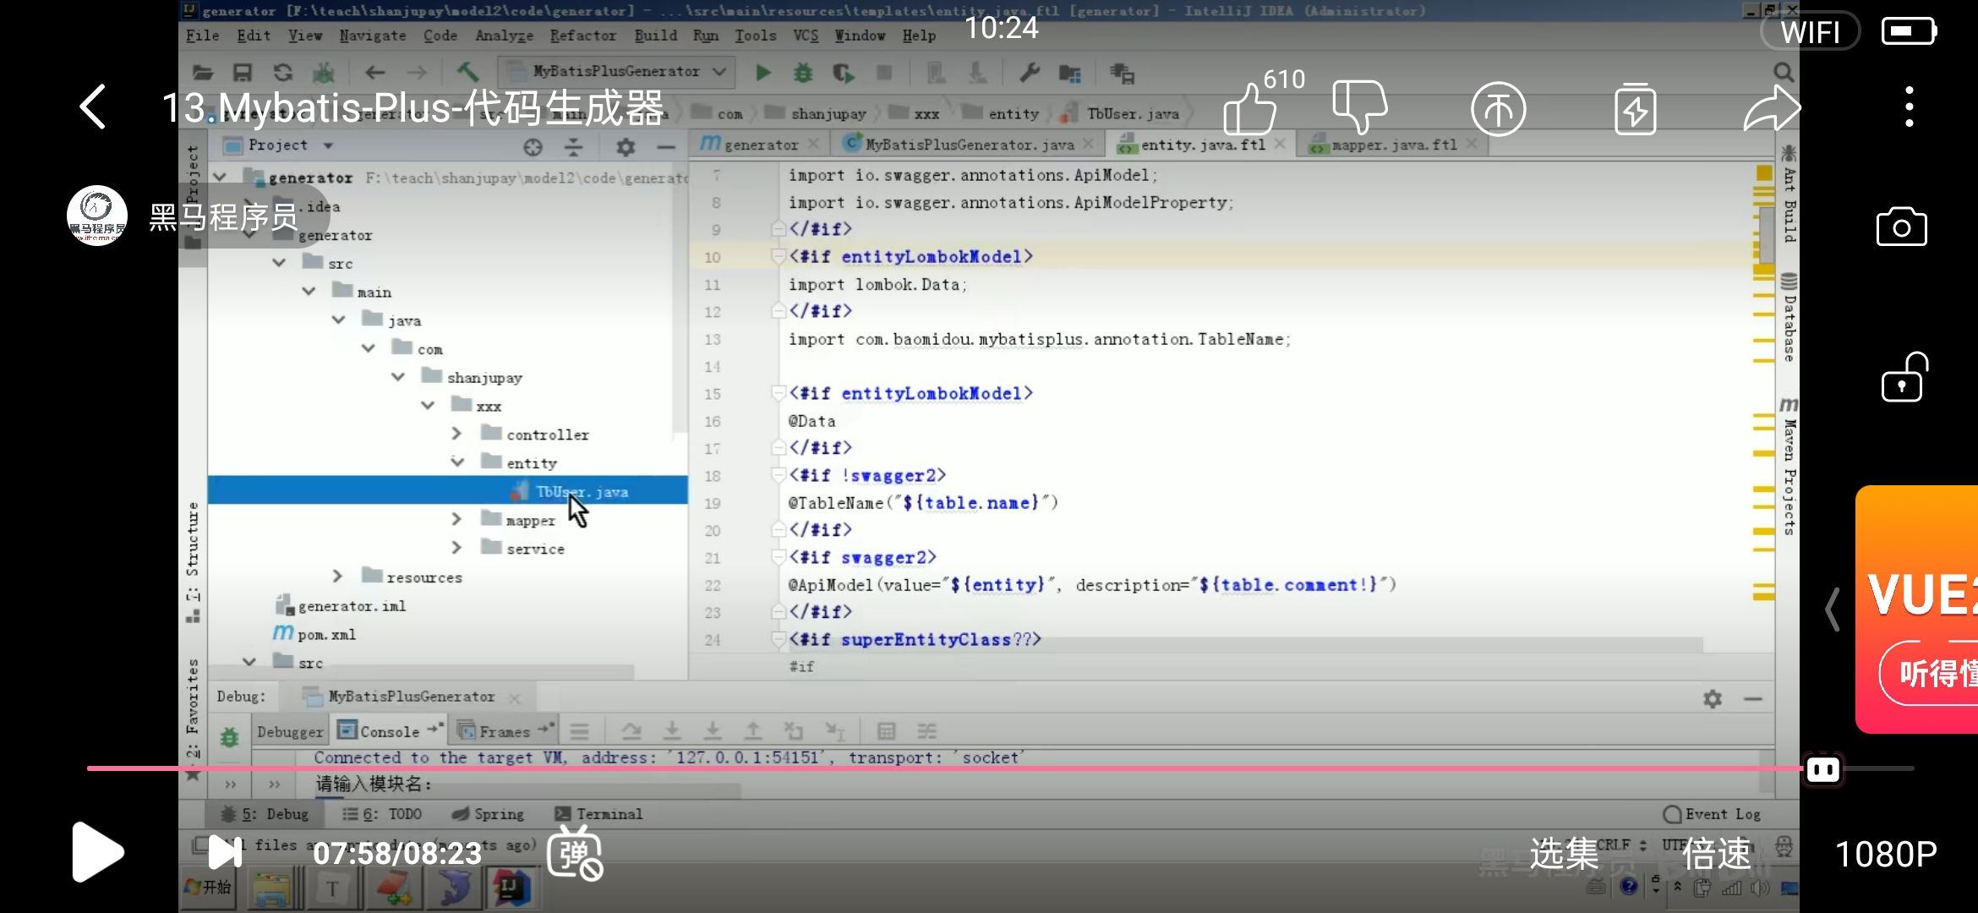Change the 倍速 playback speed

pos(1716,854)
